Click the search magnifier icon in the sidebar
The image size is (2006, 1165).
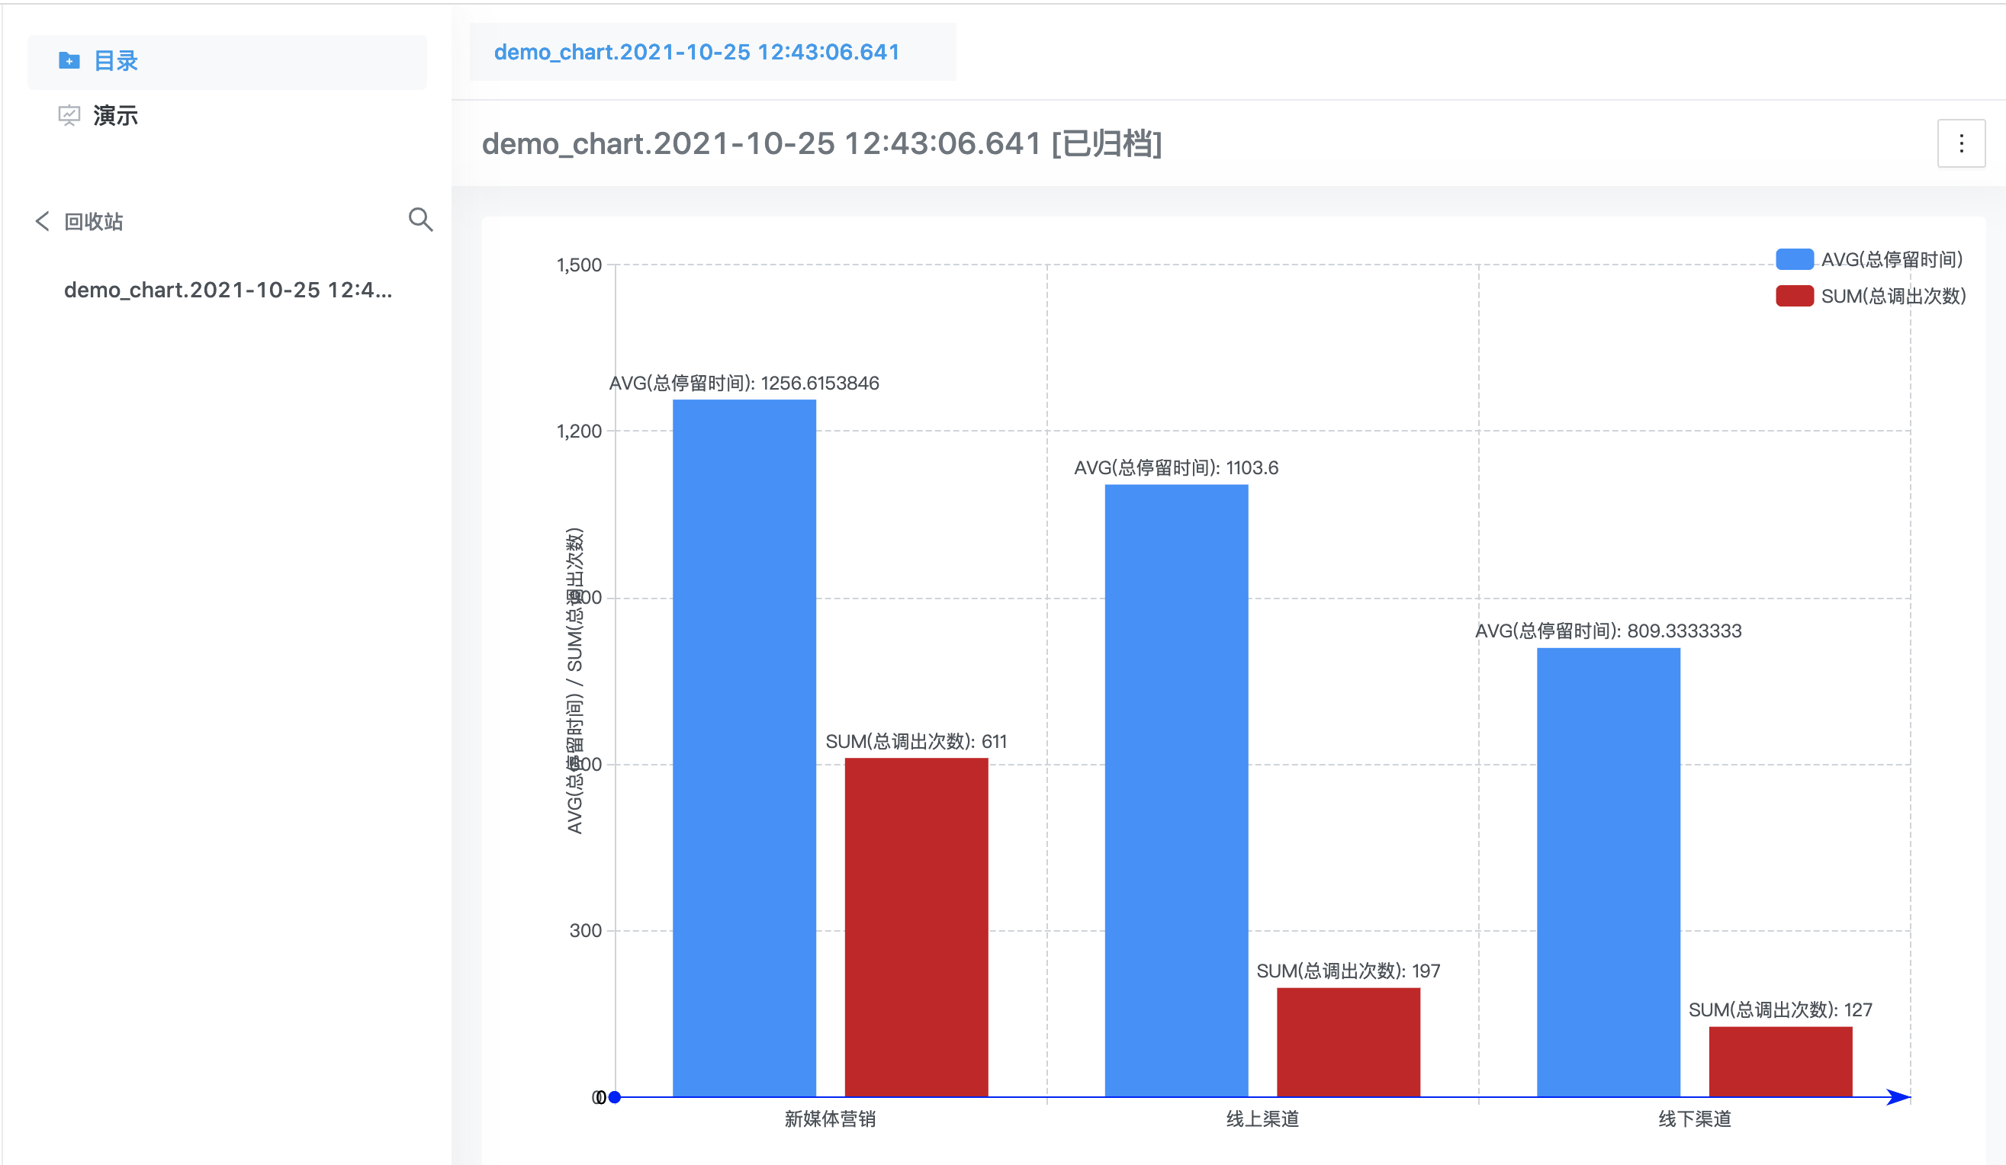(420, 220)
